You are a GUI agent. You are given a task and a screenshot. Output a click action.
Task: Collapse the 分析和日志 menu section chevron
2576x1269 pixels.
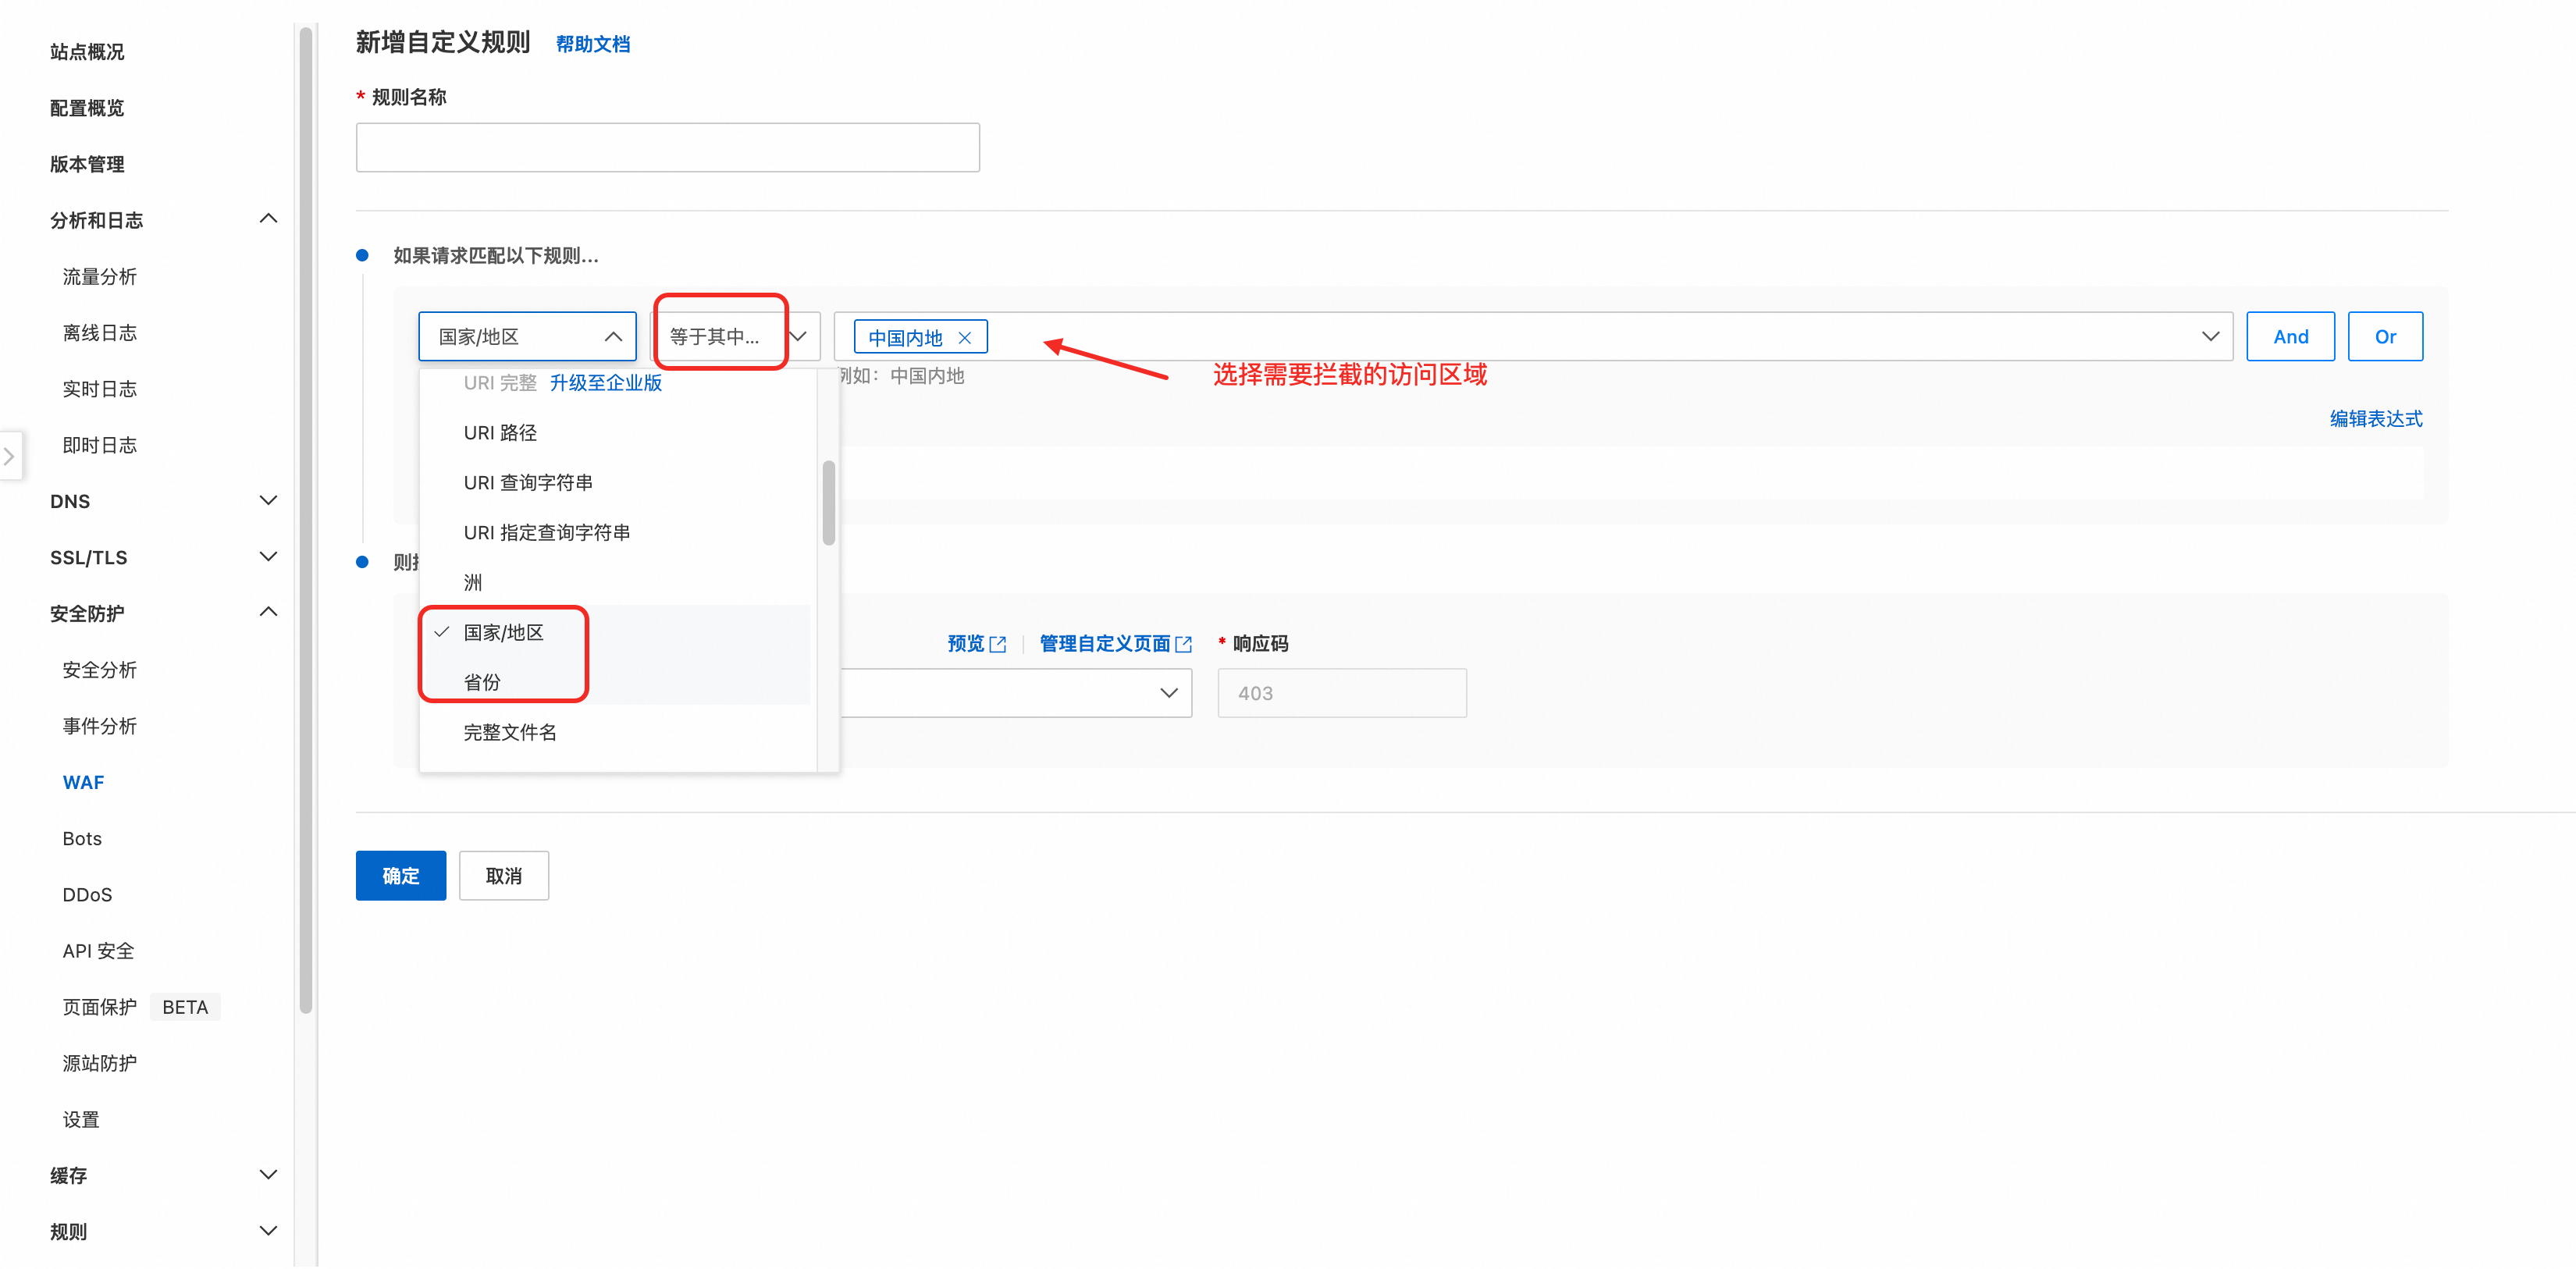[x=268, y=219]
